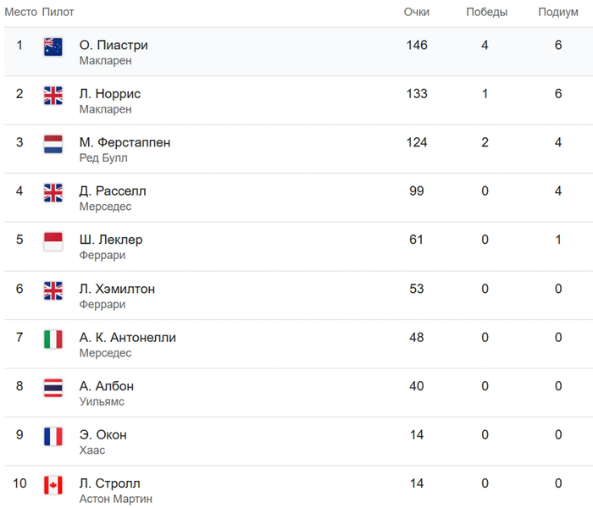Click the Пилот column header

point(58,12)
